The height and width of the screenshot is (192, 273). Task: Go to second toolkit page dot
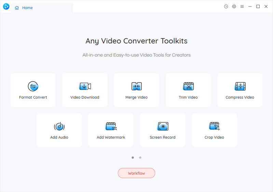[140, 157]
